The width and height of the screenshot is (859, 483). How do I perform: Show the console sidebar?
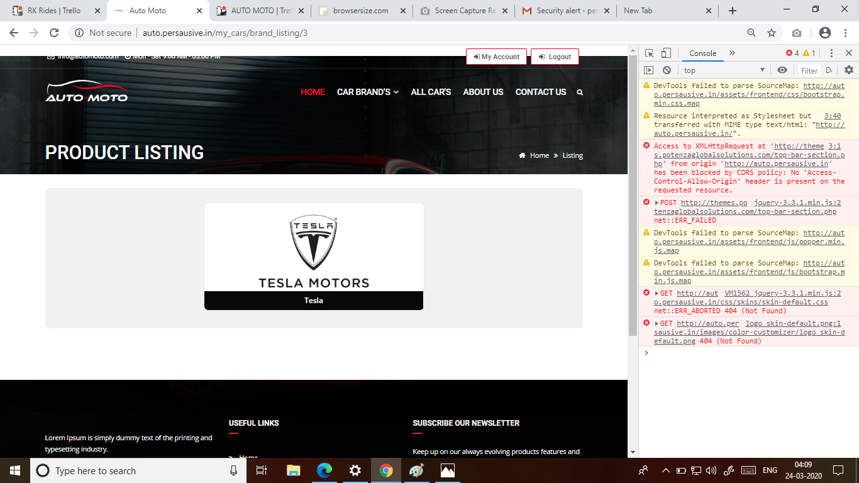pos(649,70)
